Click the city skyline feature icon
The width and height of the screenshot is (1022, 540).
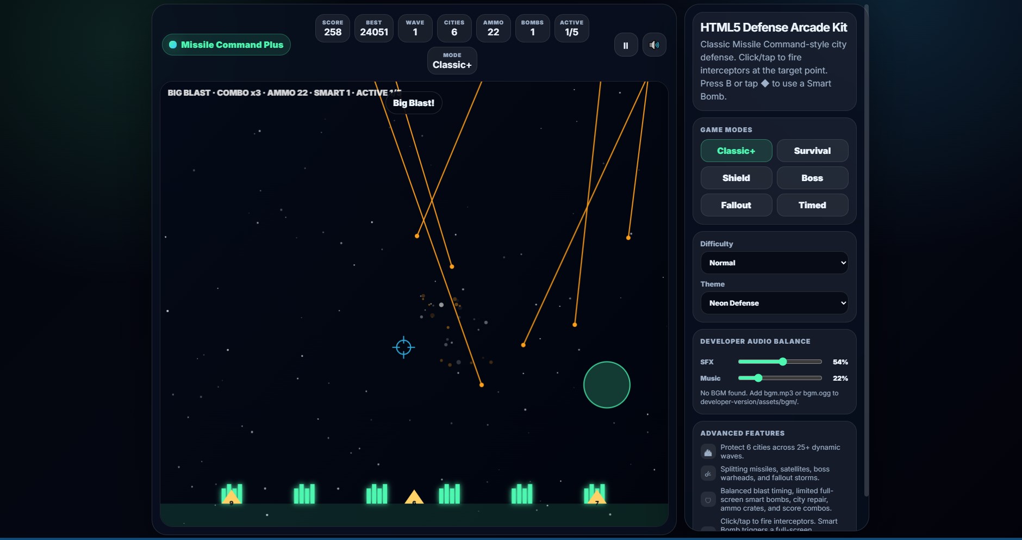pyautogui.click(x=708, y=452)
